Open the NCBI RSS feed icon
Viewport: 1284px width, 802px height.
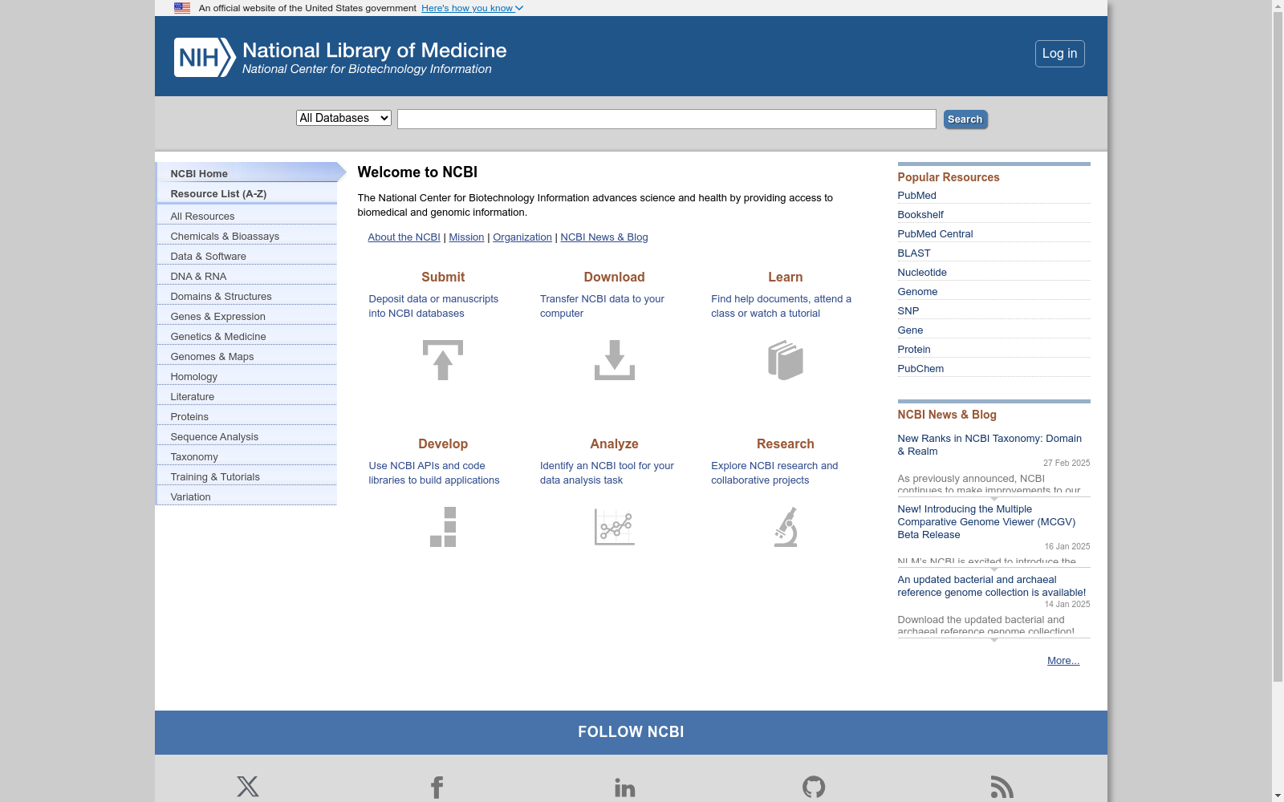[1002, 787]
